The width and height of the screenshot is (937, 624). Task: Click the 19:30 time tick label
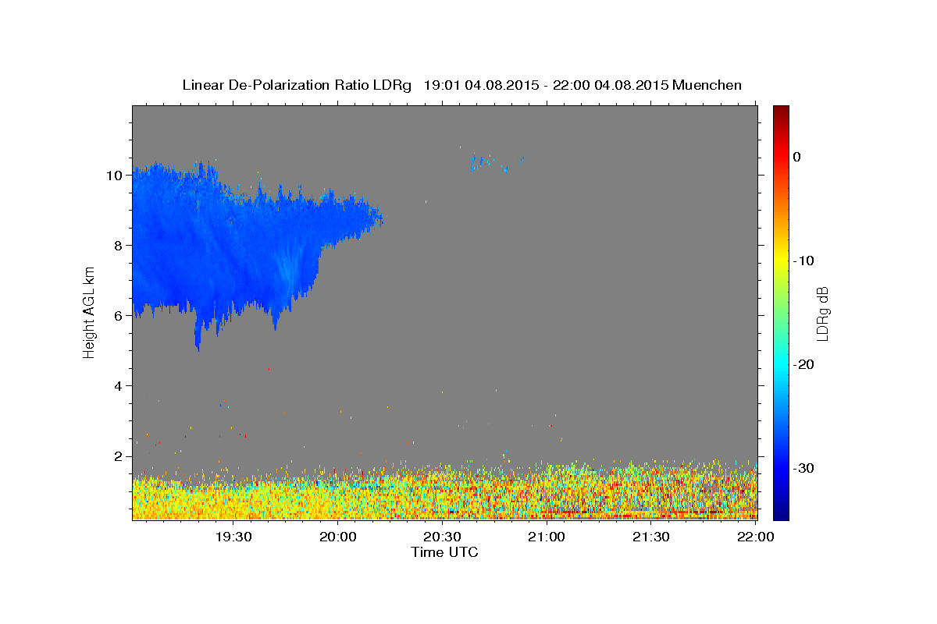coord(233,537)
